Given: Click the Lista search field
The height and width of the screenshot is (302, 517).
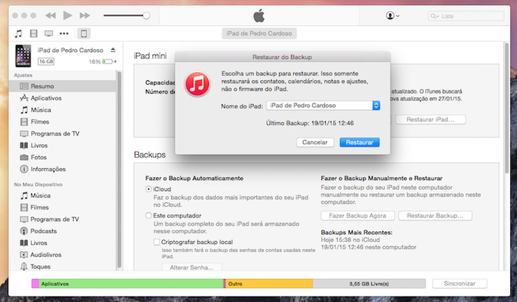Looking at the screenshot, I should (x=466, y=16).
